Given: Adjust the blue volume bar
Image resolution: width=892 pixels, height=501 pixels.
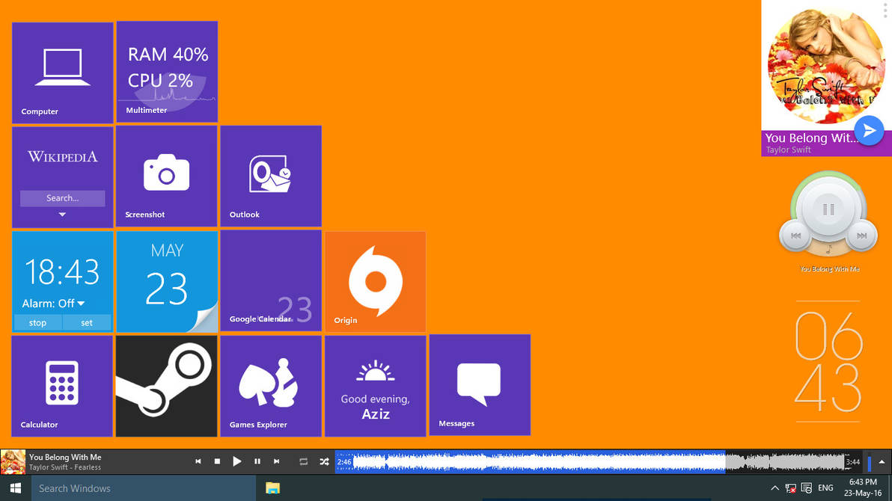Looking at the screenshot, I should coord(870,463).
